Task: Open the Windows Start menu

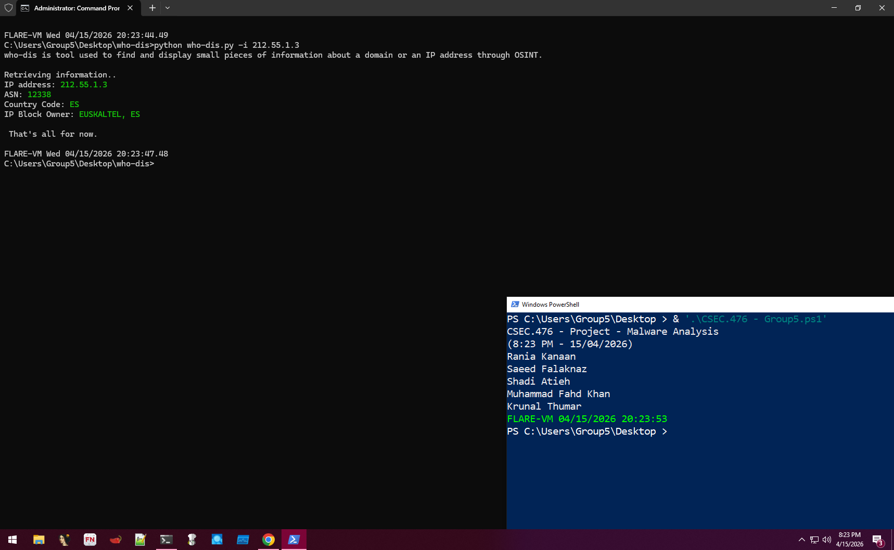Action: 12,540
